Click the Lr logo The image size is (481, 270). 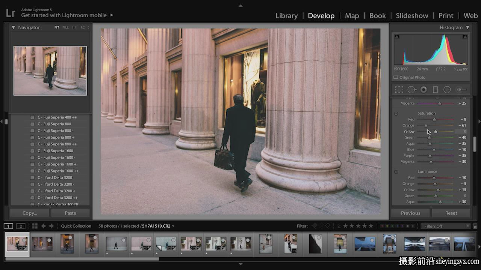point(11,13)
